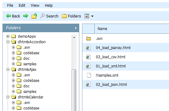This screenshot has width=169, height=111.
Task: Click icon of 01_load_xml.html
Action: [88, 66]
